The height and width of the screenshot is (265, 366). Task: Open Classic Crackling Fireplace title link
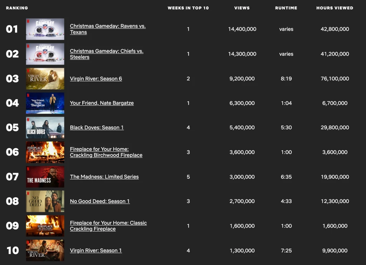(x=108, y=226)
